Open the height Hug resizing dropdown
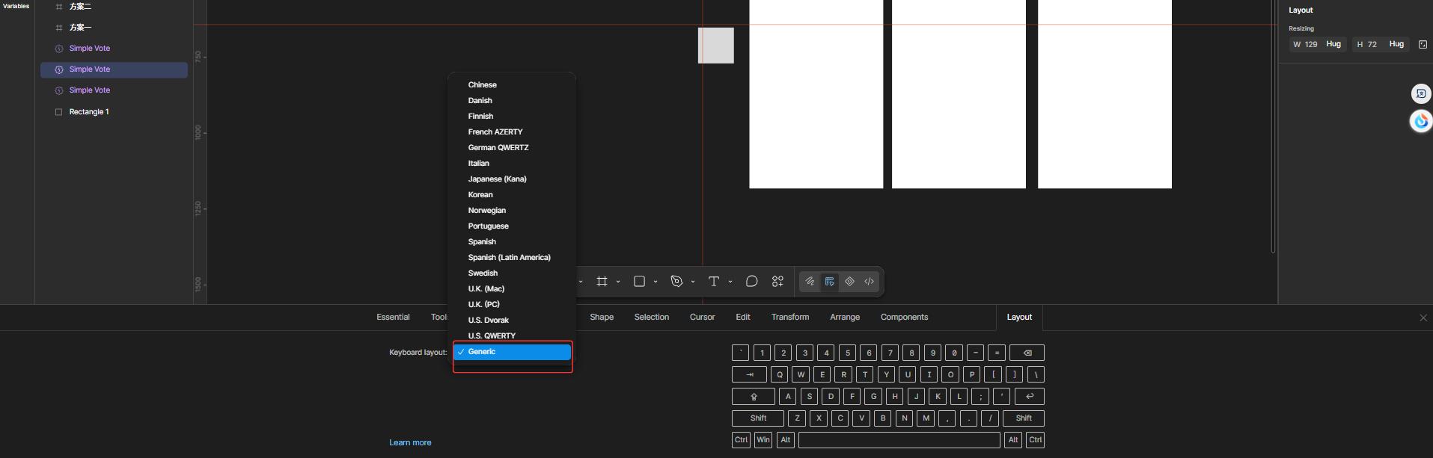The height and width of the screenshot is (458, 1433). pos(1396,44)
